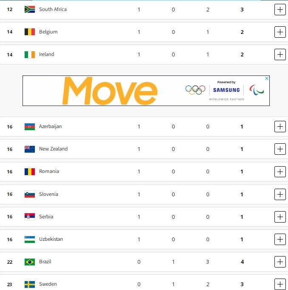Click the New Zealand flag

click(x=30, y=149)
